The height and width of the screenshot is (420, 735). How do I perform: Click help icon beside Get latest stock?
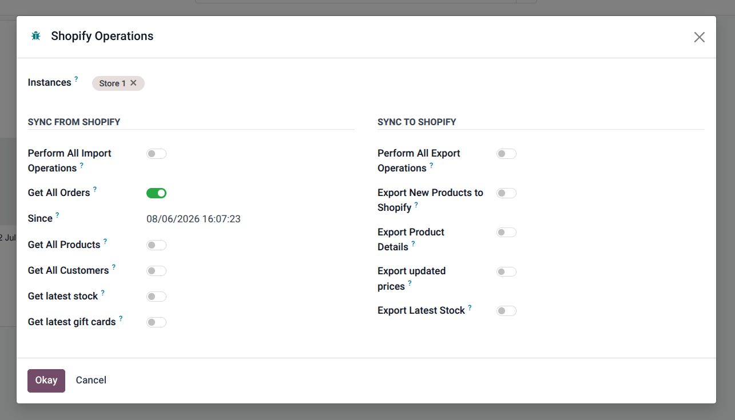pyautogui.click(x=103, y=293)
